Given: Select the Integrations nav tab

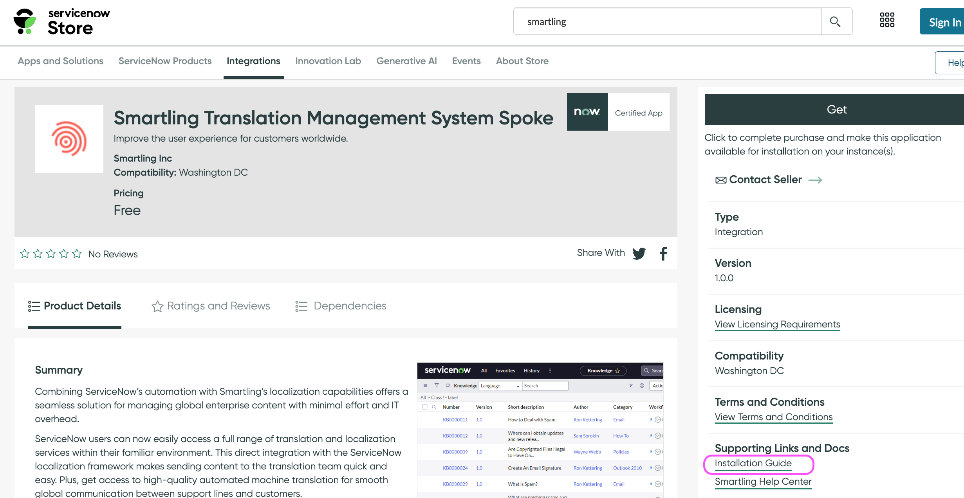Looking at the screenshot, I should pos(253,61).
